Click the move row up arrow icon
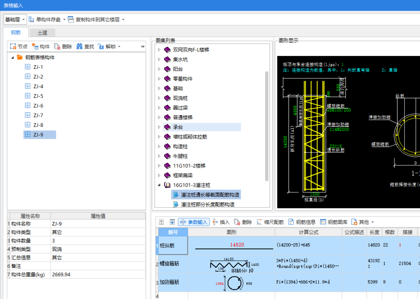420x299 pixels. [x=161, y=222]
